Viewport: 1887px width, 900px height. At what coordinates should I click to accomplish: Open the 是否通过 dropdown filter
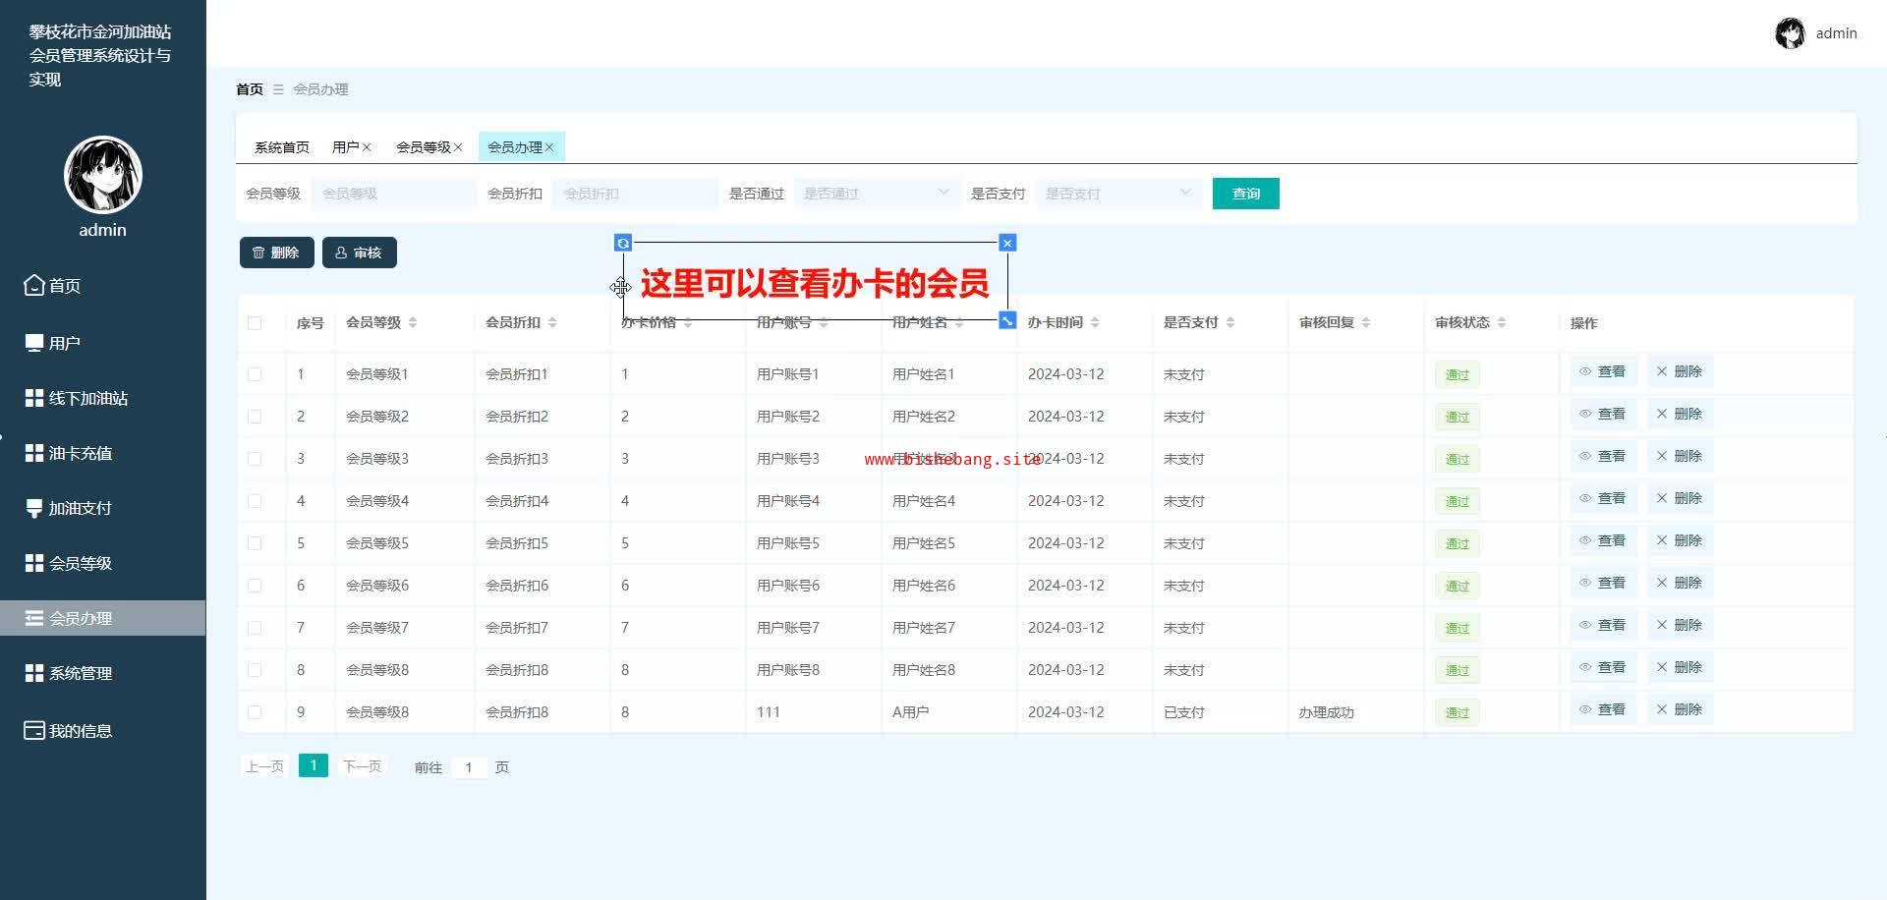click(x=875, y=194)
